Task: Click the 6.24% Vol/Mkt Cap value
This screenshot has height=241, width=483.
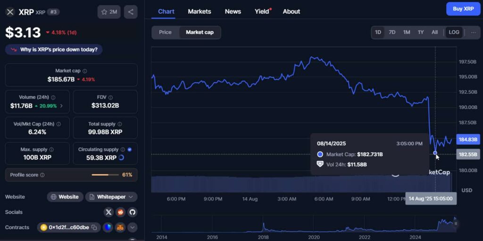Action: click(37, 132)
